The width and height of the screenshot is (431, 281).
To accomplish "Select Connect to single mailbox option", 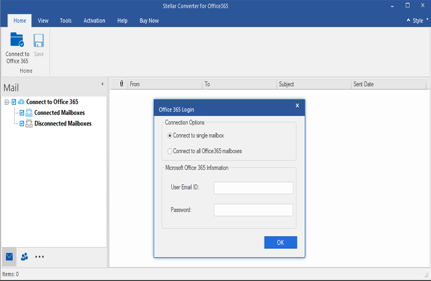I will click(170, 135).
